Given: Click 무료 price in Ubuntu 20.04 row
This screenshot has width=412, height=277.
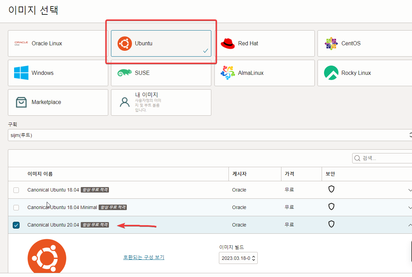Looking at the screenshot, I should [x=289, y=225].
